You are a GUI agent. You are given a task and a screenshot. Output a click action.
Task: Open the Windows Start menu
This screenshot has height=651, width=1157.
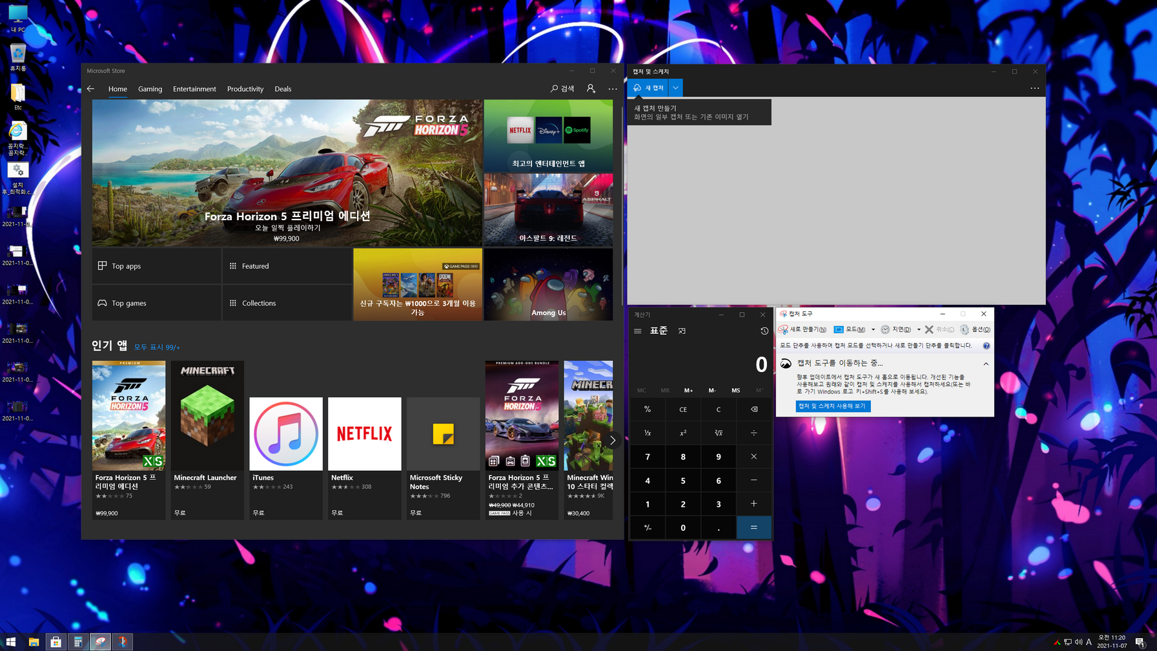point(11,642)
